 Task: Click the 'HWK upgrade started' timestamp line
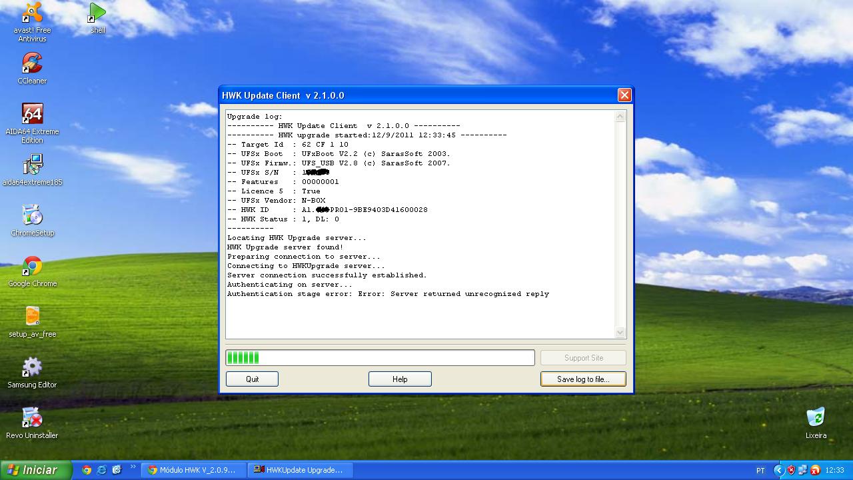point(367,135)
